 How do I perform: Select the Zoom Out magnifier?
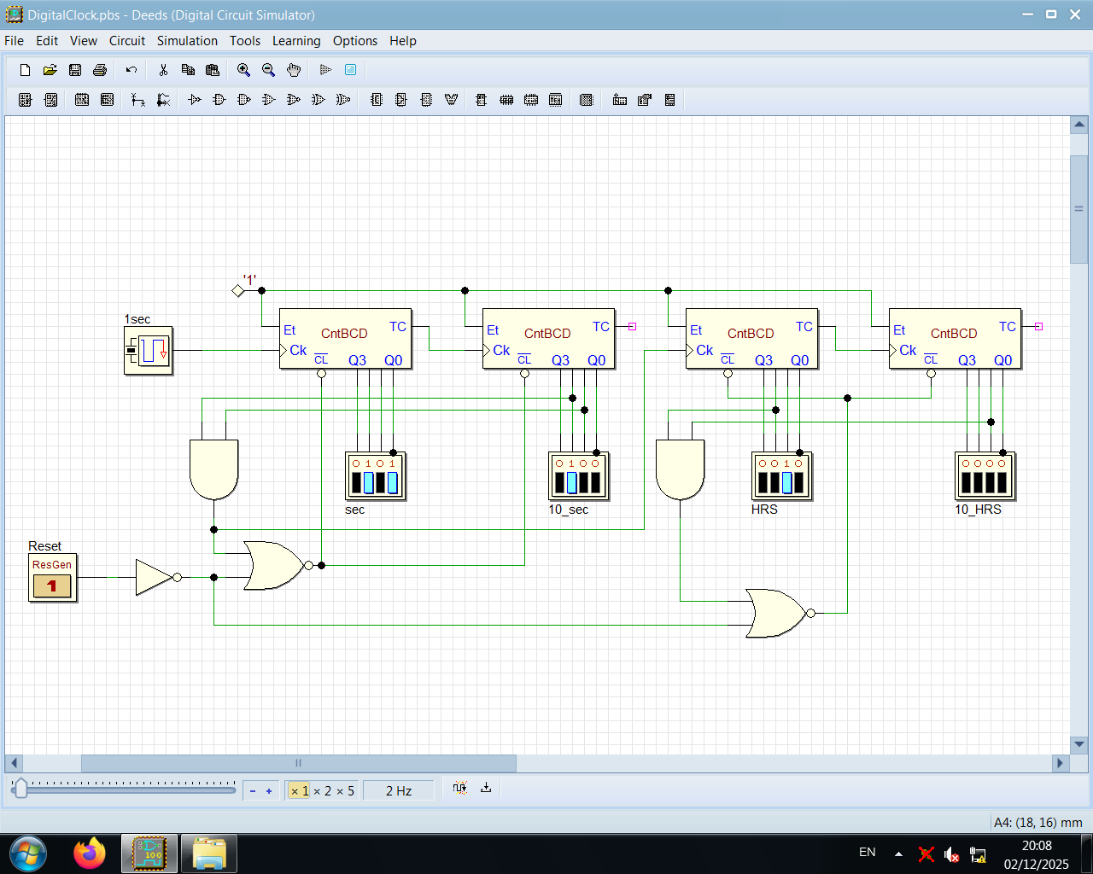(268, 70)
